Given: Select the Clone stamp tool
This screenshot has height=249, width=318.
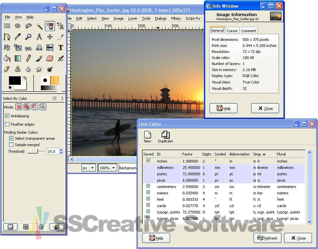Looking at the screenshot, I should pyautogui.click(x=17, y=69).
